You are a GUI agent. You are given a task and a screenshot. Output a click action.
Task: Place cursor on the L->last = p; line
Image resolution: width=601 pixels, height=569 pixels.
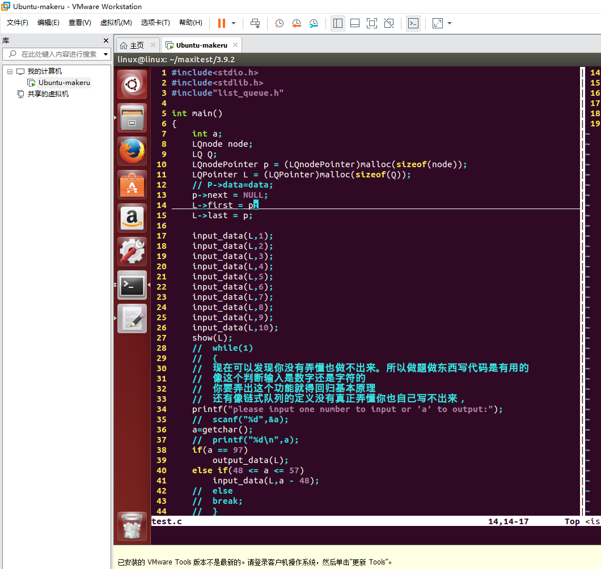pyautogui.click(x=222, y=216)
